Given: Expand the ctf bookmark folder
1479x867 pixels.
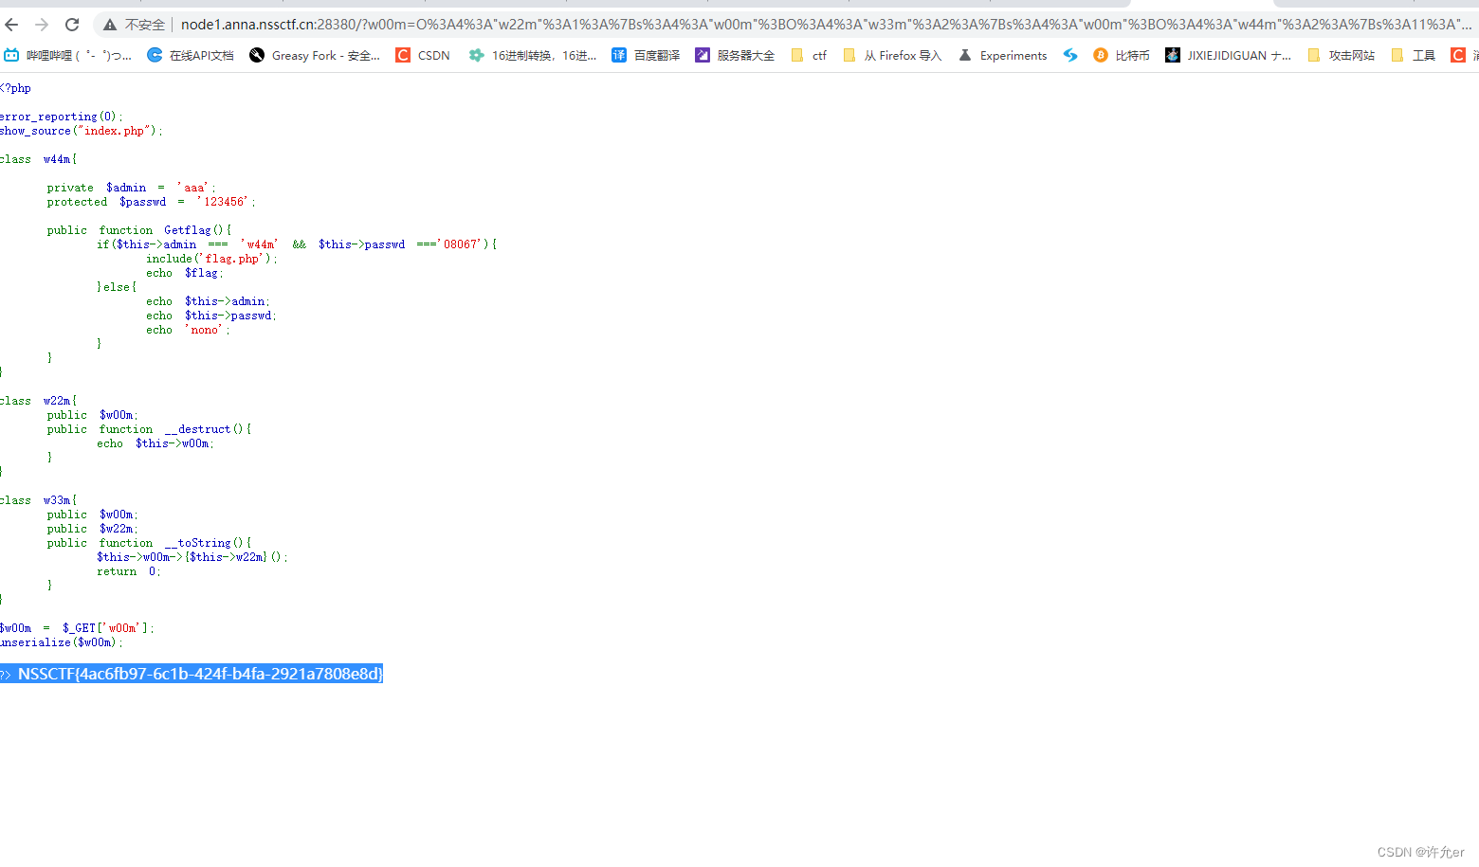Looking at the screenshot, I should pyautogui.click(x=809, y=56).
